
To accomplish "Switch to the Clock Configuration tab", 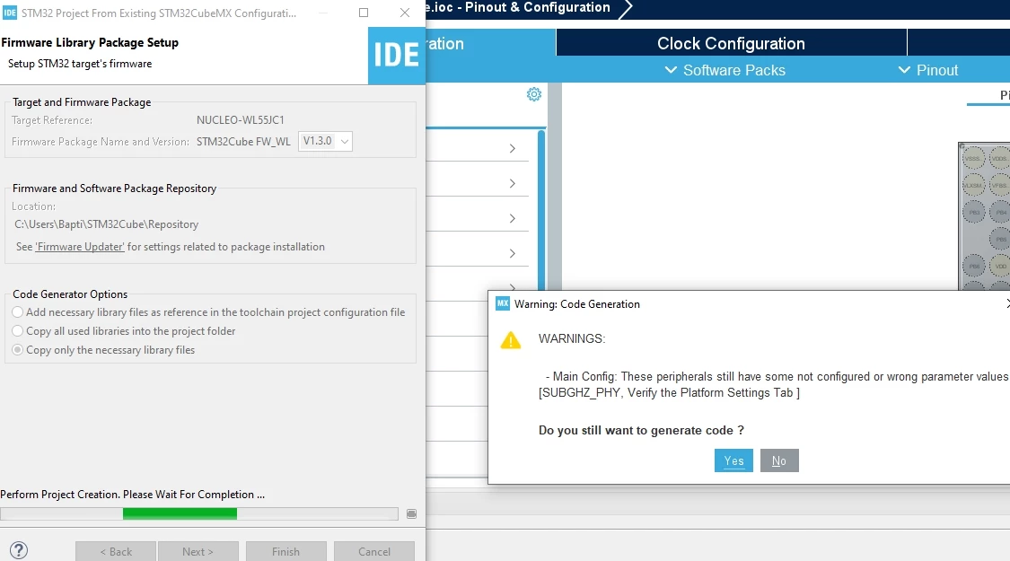I will click(x=731, y=43).
